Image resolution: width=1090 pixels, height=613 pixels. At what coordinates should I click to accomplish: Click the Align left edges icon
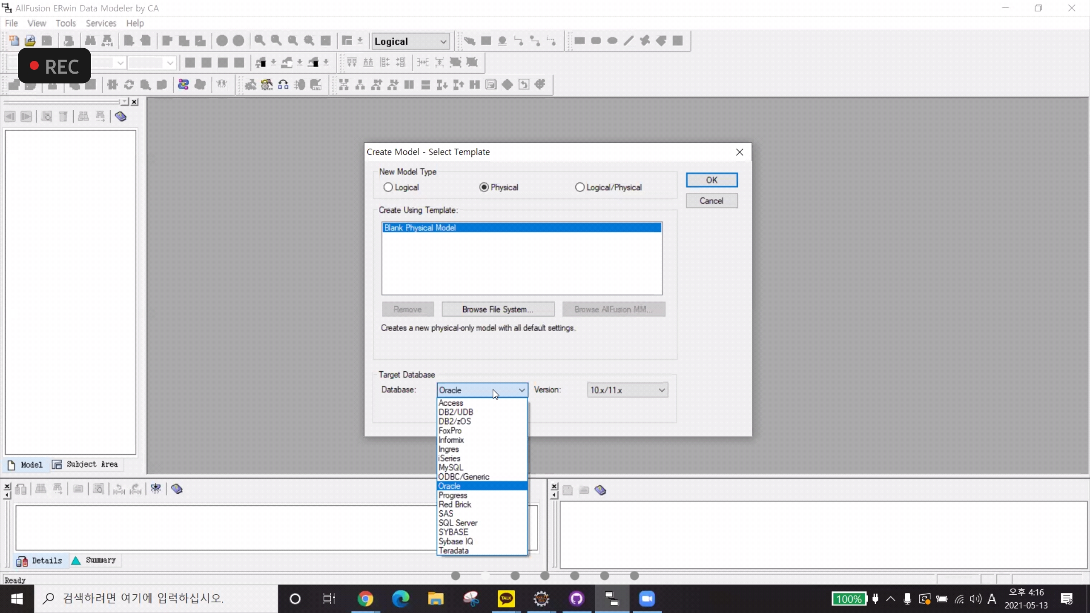(384, 63)
